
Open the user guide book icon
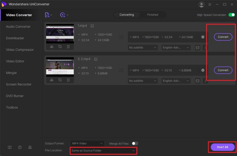coord(10,147)
